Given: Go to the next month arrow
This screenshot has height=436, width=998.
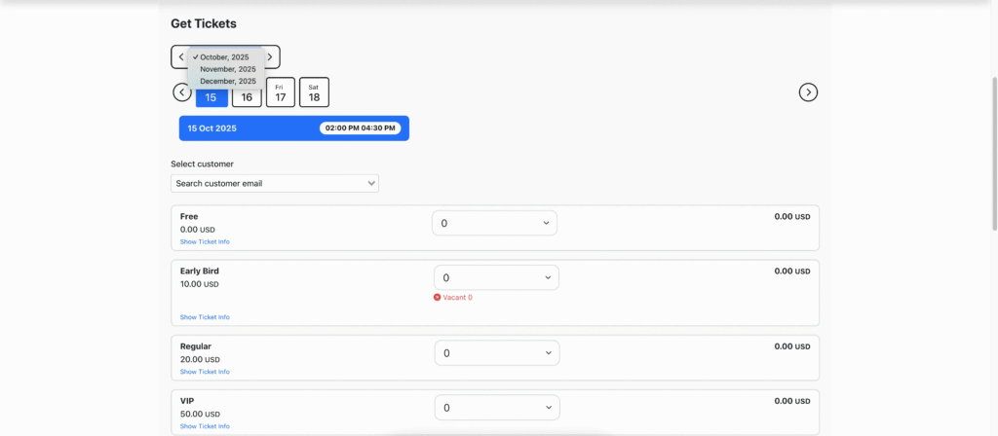Looking at the screenshot, I should pos(270,57).
